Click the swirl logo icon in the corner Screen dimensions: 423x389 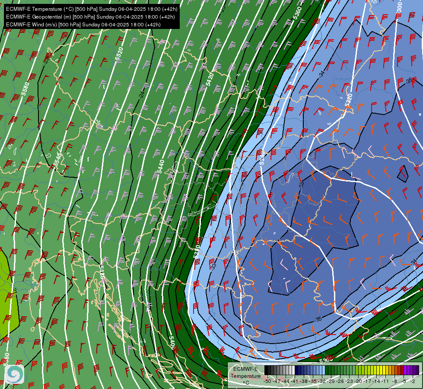pos(15,374)
